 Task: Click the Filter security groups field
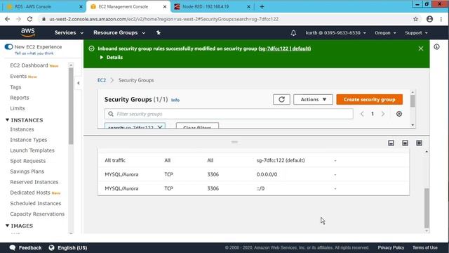click(x=229, y=114)
